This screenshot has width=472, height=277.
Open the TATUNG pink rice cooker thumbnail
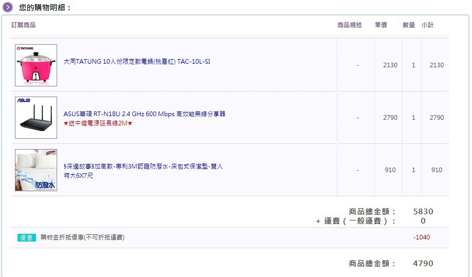click(36, 65)
